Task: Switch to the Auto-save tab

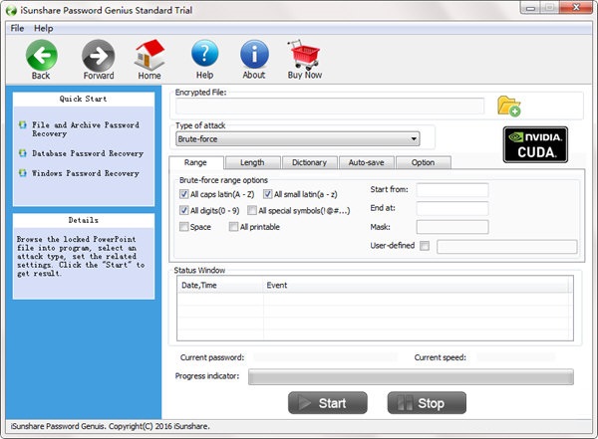Action: coord(366,162)
